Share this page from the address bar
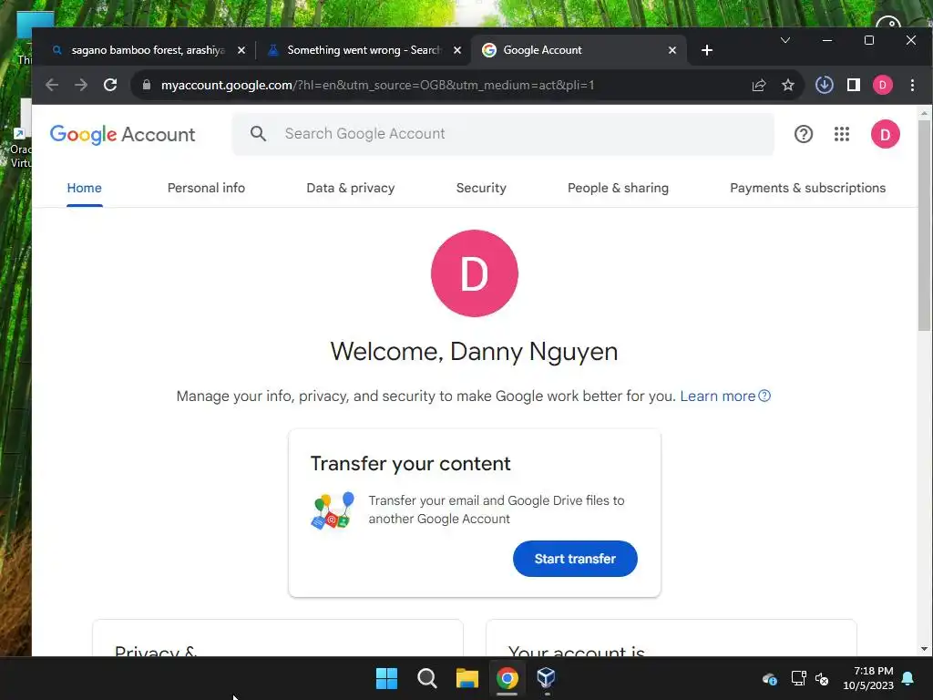 point(759,85)
